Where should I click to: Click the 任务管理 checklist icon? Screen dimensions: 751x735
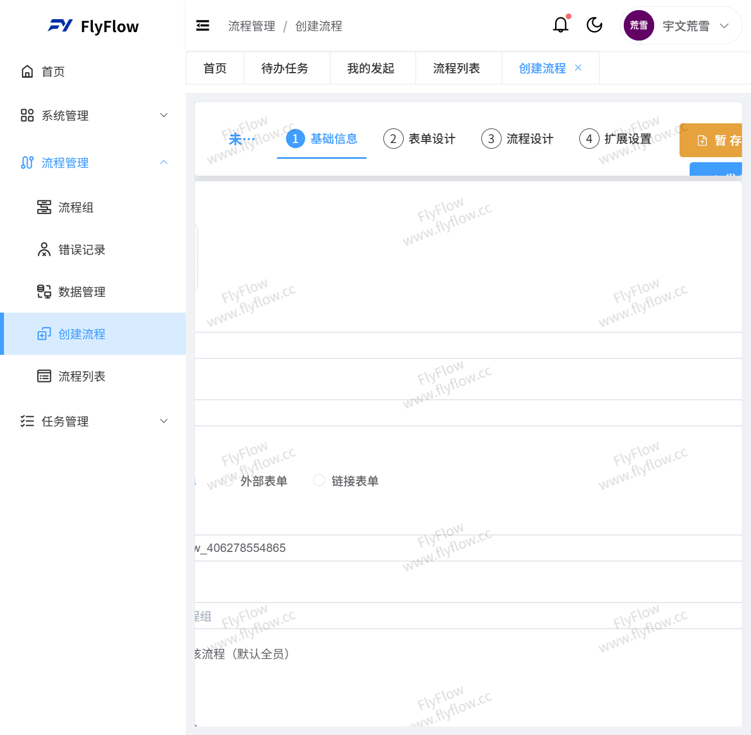coord(27,421)
